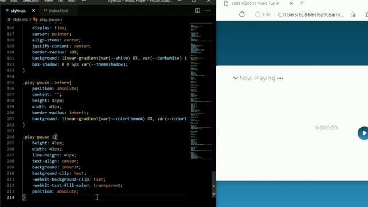Screen dimensions: 368x207
Task: Open VS Code editor more actions menu
Action: pos(208,10)
